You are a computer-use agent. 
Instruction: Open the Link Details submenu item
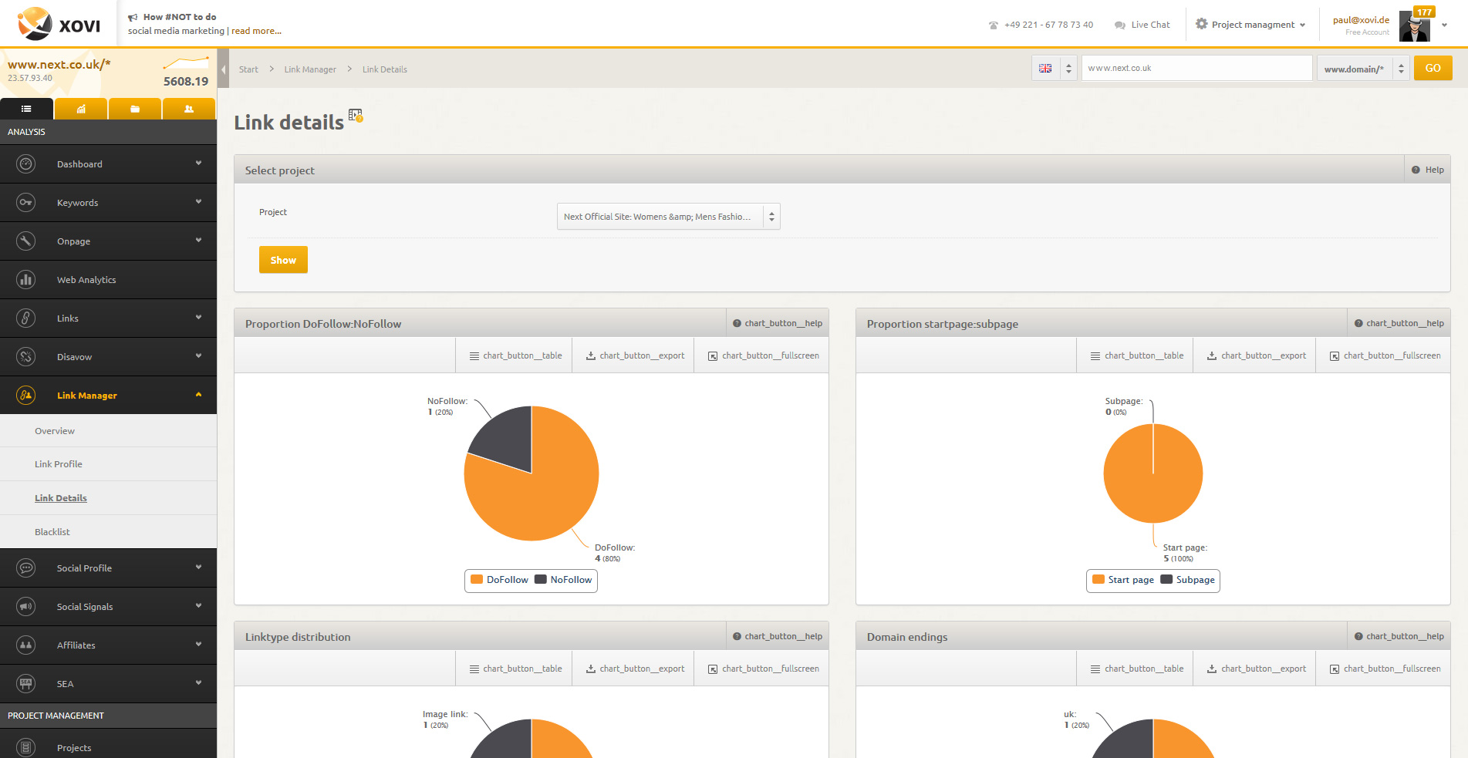coord(61,498)
